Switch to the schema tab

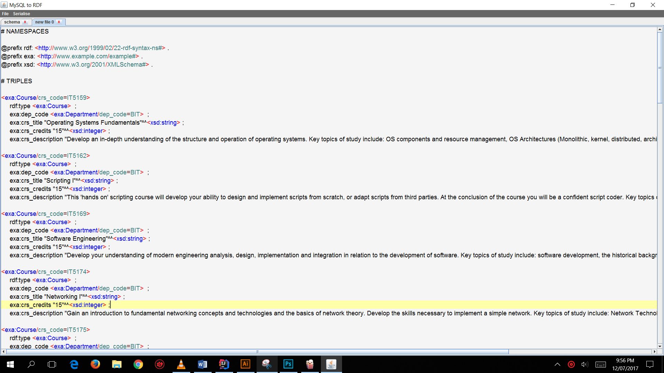[12, 22]
